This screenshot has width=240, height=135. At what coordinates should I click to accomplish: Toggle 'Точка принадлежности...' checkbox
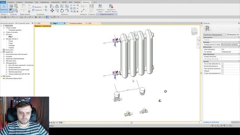222,73
